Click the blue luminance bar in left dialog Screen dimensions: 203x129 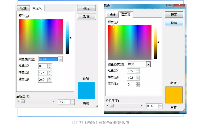click(x=67, y=37)
